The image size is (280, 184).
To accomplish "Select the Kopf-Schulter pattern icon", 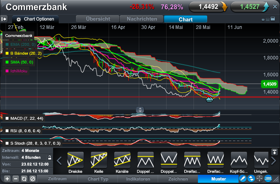I will (x=239, y=160).
